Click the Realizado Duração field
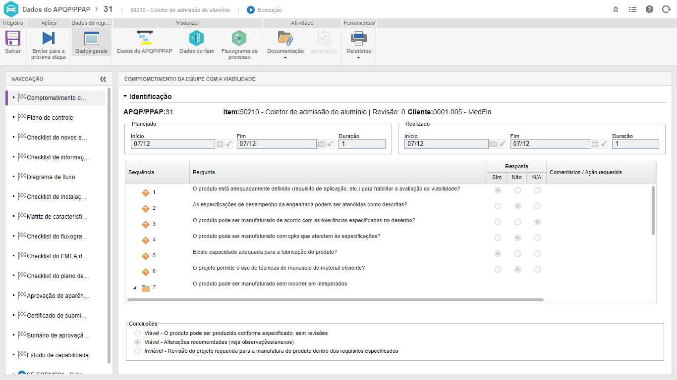This screenshot has height=380, width=677. (x=635, y=144)
